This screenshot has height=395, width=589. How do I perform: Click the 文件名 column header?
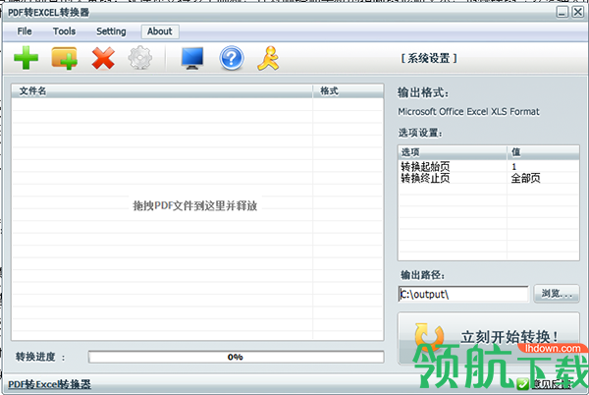162,91
